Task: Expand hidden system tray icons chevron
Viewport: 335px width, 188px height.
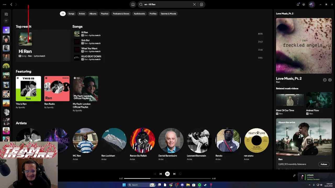Action: pos(310,185)
